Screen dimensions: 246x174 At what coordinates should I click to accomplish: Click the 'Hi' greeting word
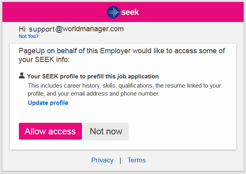pos(22,29)
